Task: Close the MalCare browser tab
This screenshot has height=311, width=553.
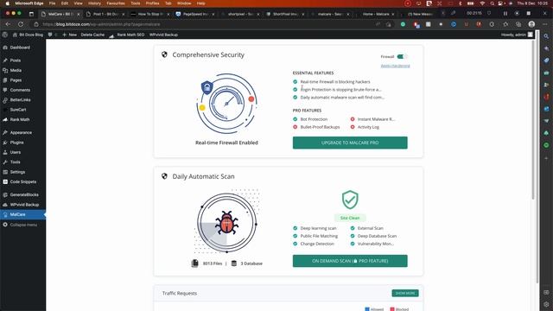Action: point(79,14)
